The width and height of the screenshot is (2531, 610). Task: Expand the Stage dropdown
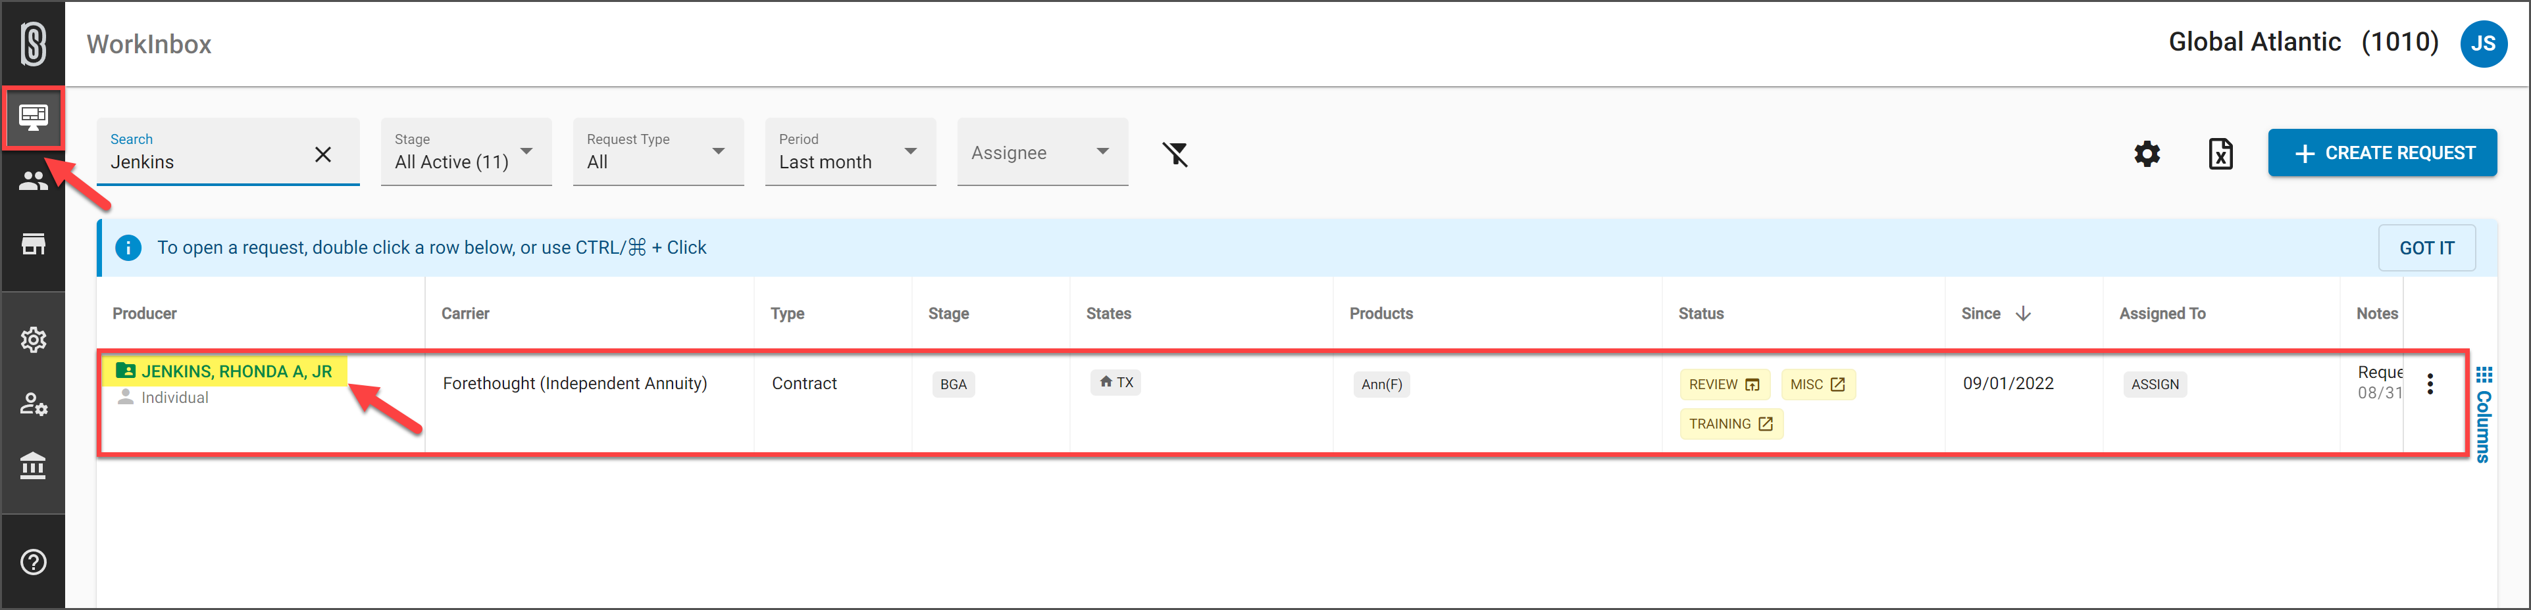pyautogui.click(x=467, y=152)
